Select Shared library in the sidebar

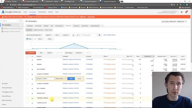click(6, 96)
